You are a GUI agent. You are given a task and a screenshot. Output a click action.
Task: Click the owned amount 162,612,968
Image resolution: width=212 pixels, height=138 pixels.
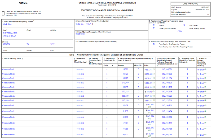(x=167, y=87)
